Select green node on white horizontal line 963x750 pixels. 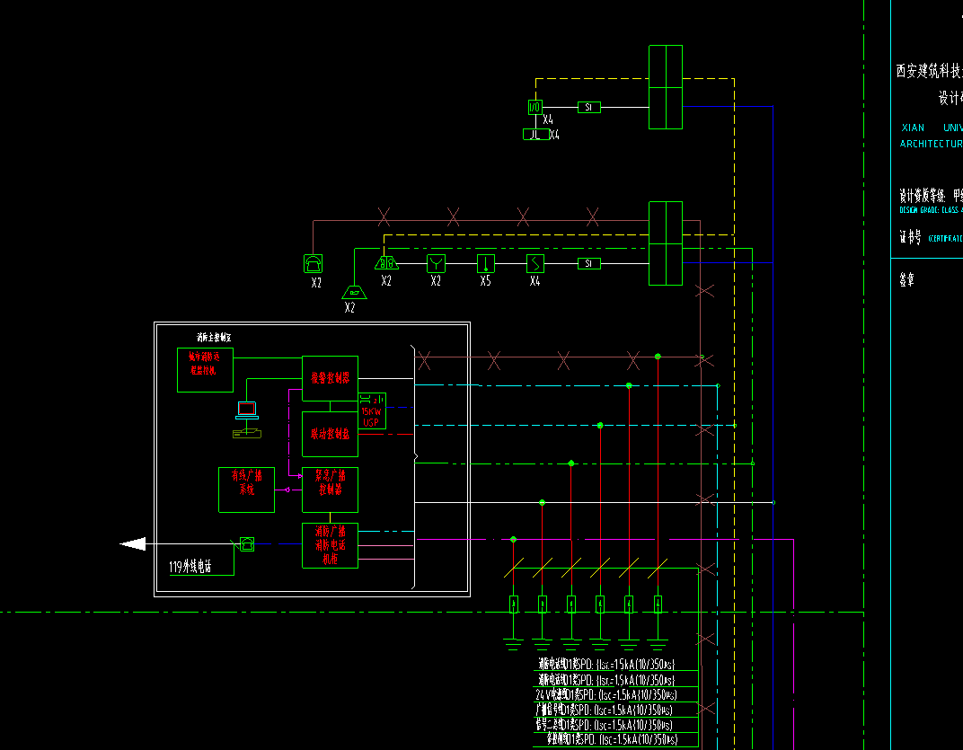[542, 502]
